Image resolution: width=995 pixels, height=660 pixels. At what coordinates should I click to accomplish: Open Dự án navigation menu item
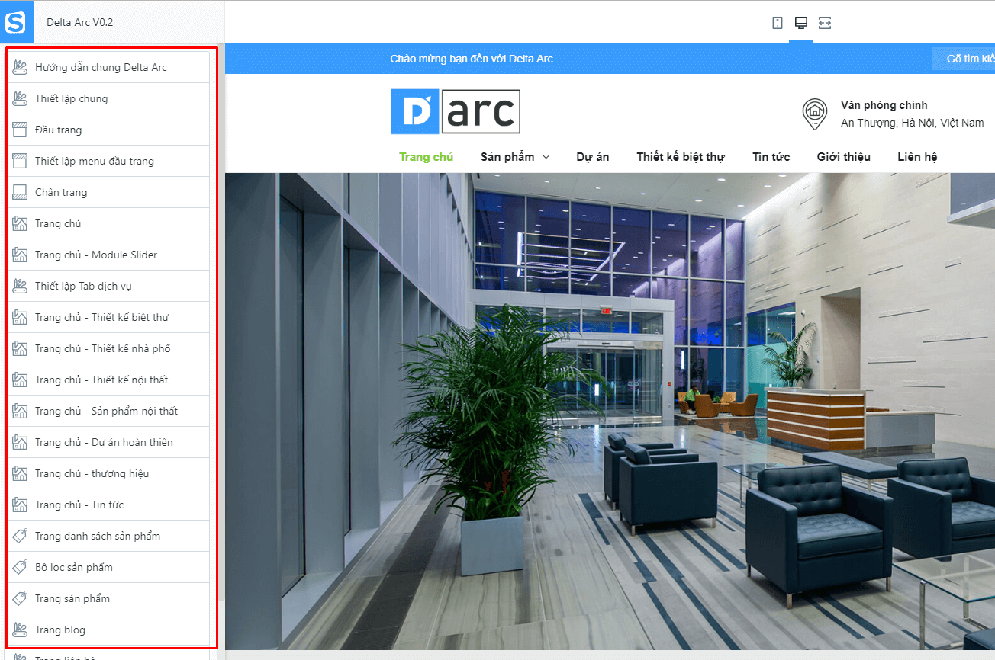[593, 157]
